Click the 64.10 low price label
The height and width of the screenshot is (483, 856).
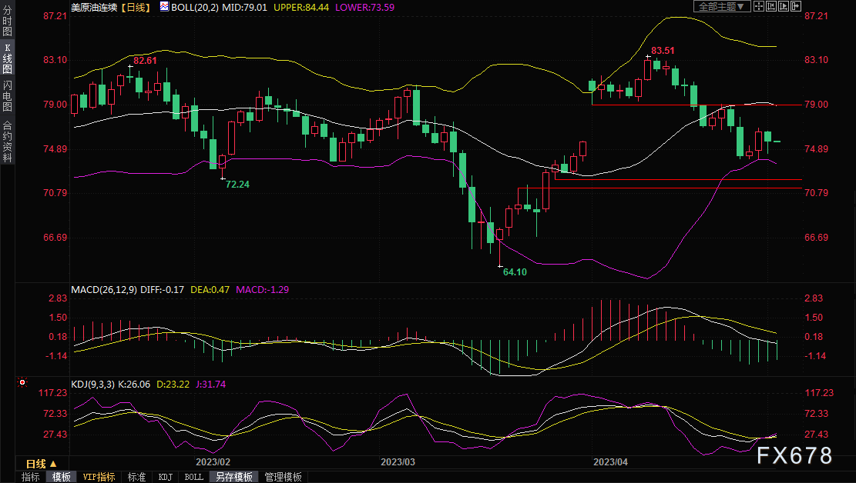pos(515,272)
